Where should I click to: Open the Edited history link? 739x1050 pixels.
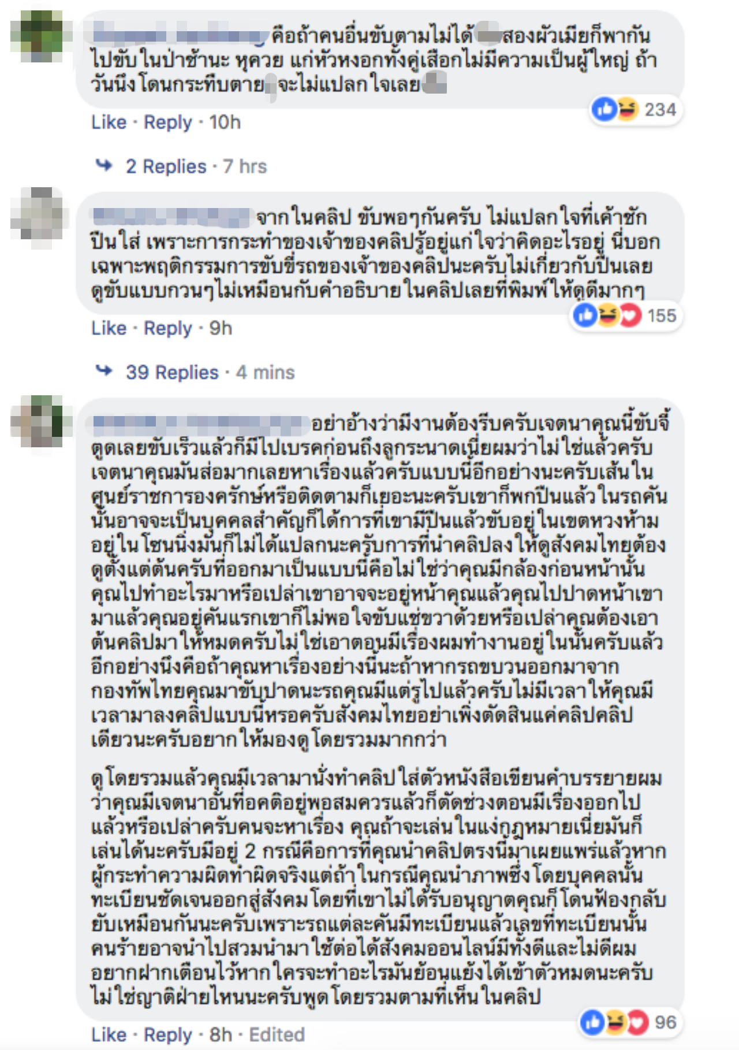pyautogui.click(x=277, y=1034)
